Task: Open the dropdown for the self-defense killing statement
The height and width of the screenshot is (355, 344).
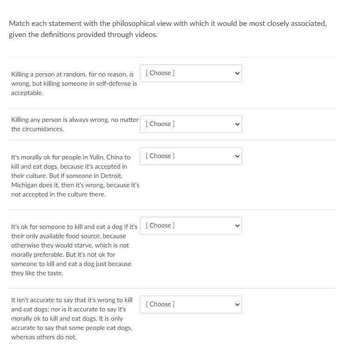Action: coord(191,73)
